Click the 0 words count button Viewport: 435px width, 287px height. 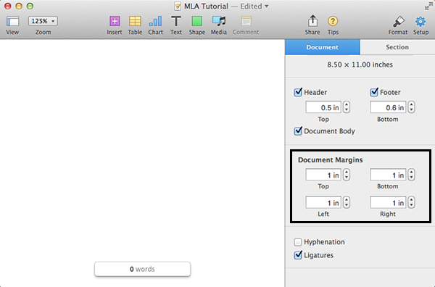click(142, 269)
